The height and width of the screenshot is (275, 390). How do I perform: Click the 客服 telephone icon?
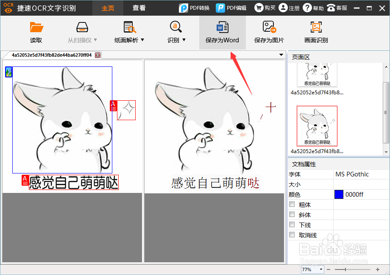(x=331, y=8)
